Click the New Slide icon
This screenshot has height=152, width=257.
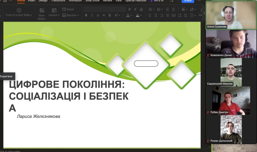[42, 11]
